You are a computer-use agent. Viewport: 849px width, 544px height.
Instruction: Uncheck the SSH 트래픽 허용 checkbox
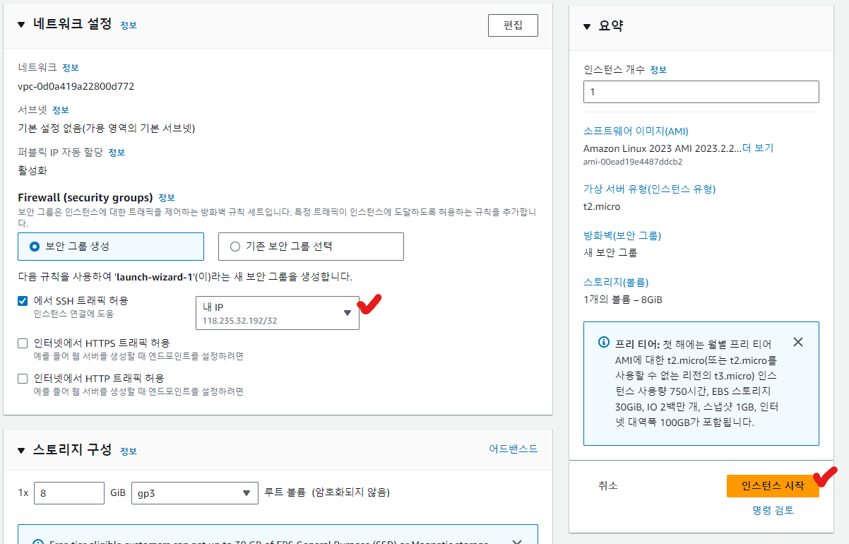tap(23, 301)
